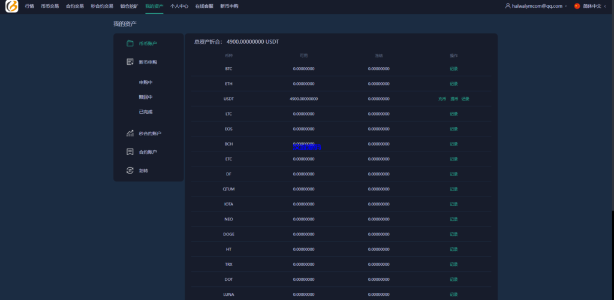Click the 合约账户 sidebar icon

[130, 152]
